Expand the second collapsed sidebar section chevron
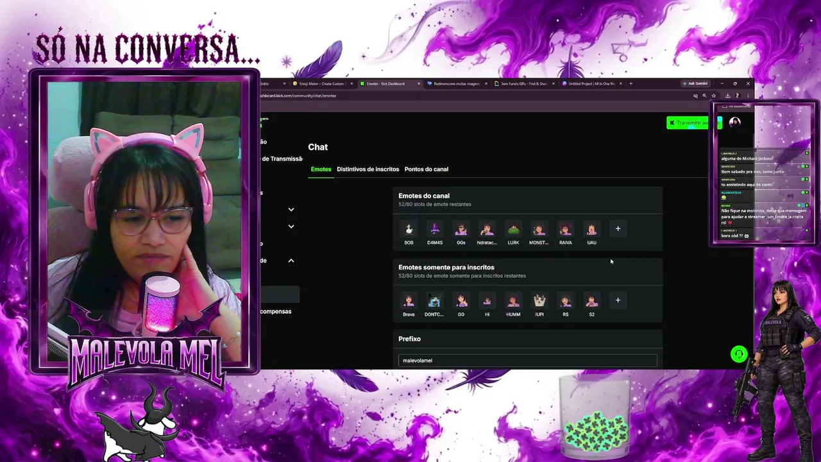This screenshot has height=462, width=821. (x=291, y=227)
